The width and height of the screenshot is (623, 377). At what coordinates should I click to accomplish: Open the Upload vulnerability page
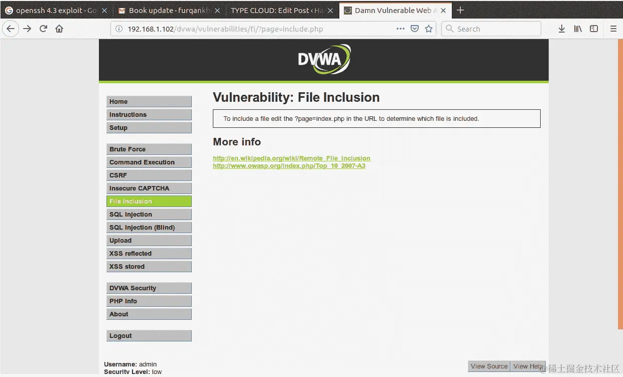tap(149, 240)
